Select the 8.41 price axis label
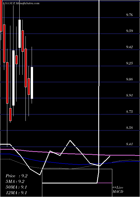 [x=129, y=144]
